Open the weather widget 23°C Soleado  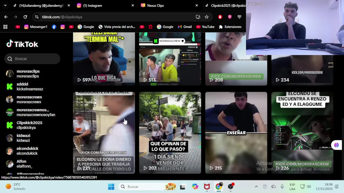16,187
